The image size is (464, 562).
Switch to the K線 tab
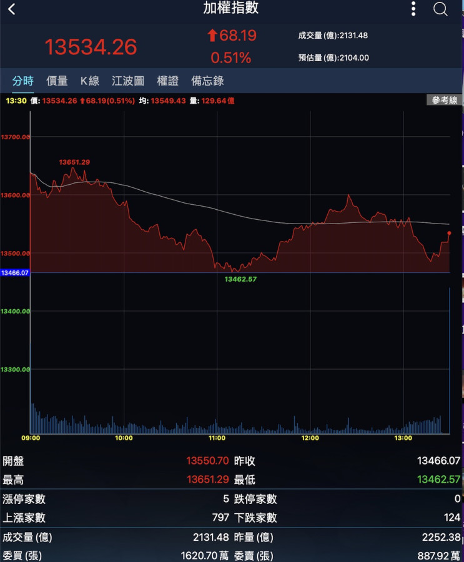click(x=90, y=81)
